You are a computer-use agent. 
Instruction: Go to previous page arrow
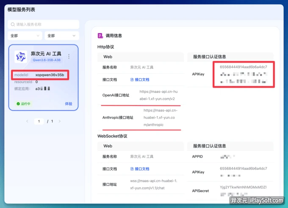coord(27,121)
